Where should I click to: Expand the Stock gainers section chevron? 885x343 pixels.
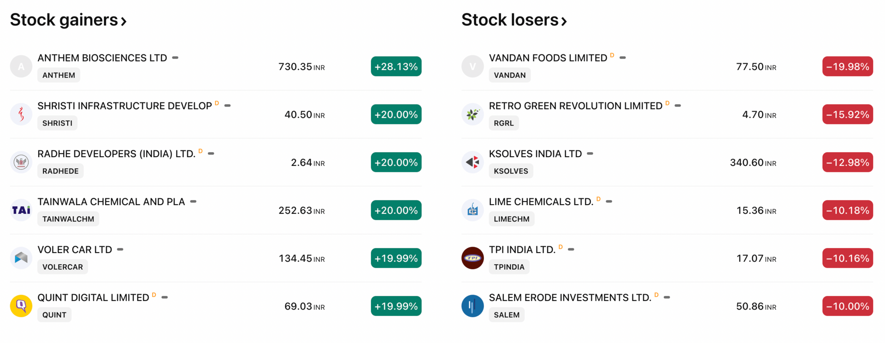pos(124,21)
